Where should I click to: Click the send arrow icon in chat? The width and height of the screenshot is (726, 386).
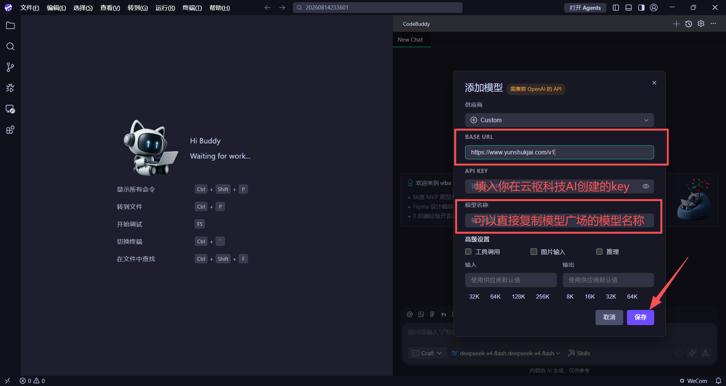(x=706, y=353)
